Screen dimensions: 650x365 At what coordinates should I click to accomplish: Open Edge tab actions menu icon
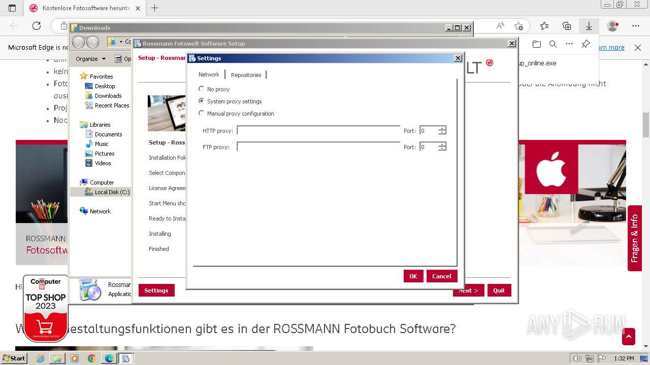(x=12, y=8)
